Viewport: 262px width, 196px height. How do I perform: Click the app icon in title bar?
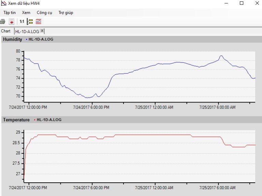(x=4, y=3)
